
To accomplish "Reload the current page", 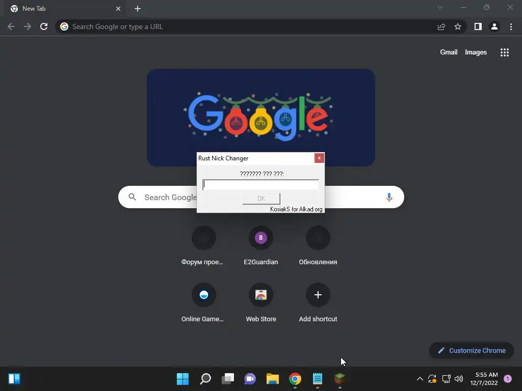I will pyautogui.click(x=44, y=26).
